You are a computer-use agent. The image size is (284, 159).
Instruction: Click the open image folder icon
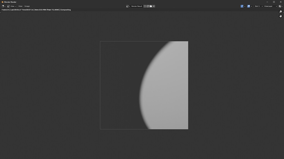pyautogui.click(x=151, y=6)
